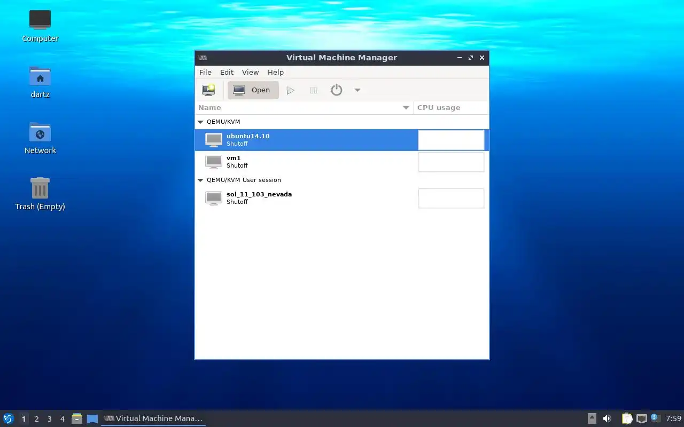Switch to workspace 1

click(x=24, y=419)
